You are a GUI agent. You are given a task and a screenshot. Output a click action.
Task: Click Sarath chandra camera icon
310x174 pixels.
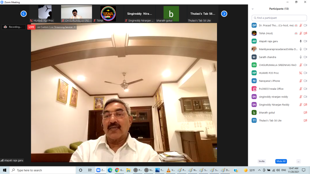305,57
